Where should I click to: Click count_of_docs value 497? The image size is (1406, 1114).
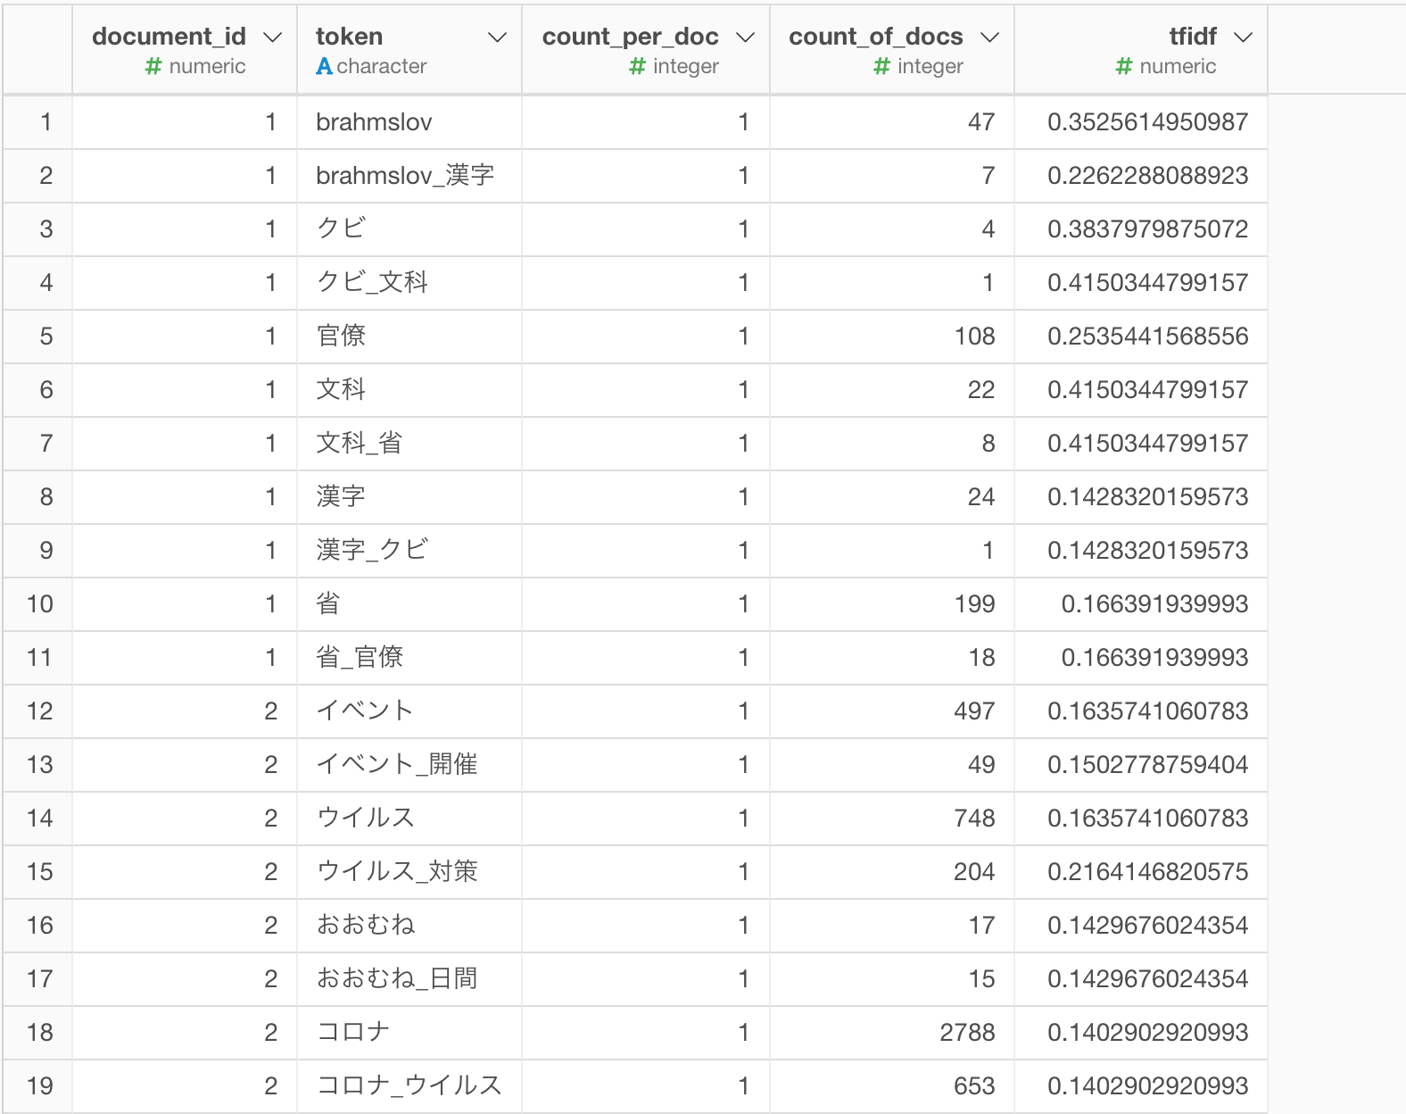974,711
